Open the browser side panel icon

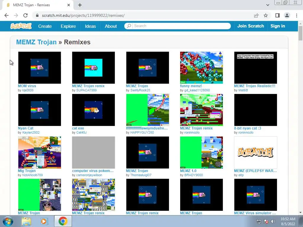[x=278, y=15]
